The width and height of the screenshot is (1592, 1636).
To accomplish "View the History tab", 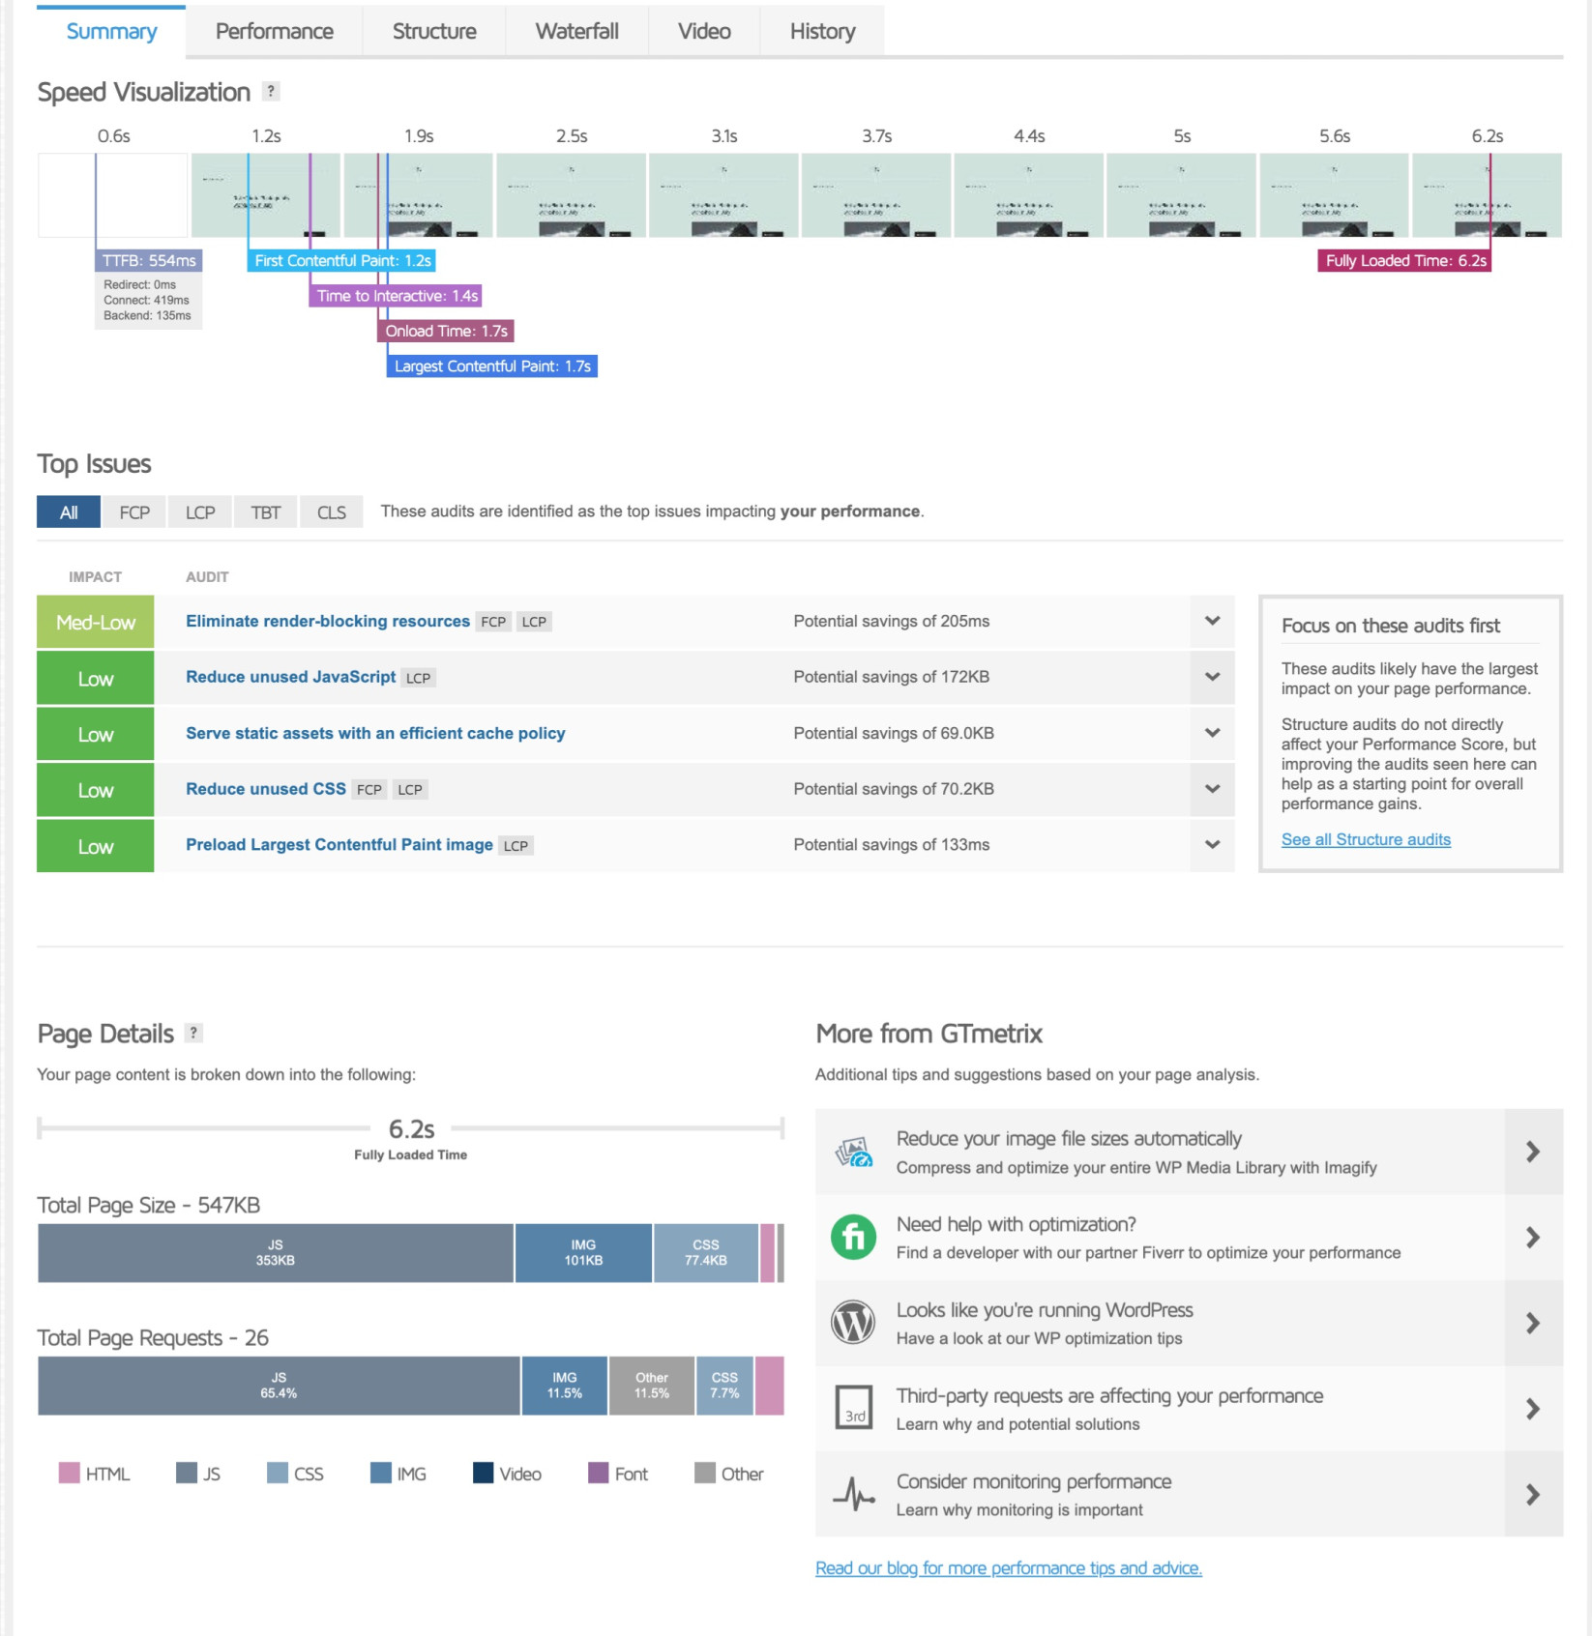I will click(x=822, y=31).
